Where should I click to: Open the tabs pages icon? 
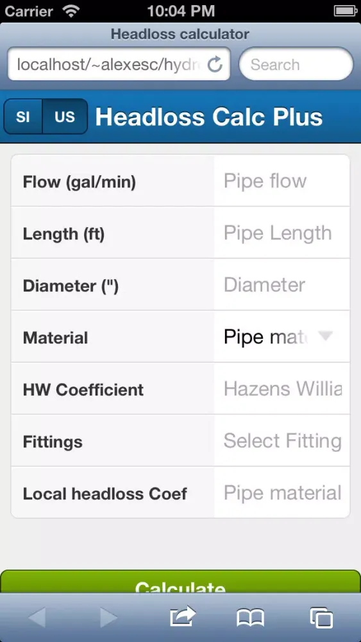pyautogui.click(x=321, y=618)
